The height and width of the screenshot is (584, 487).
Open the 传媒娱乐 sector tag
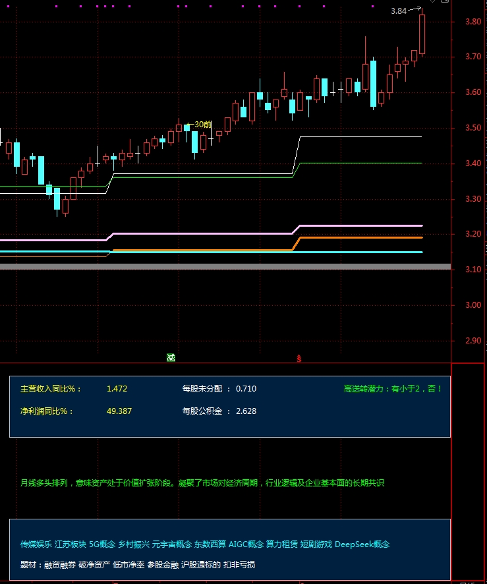coord(36,544)
